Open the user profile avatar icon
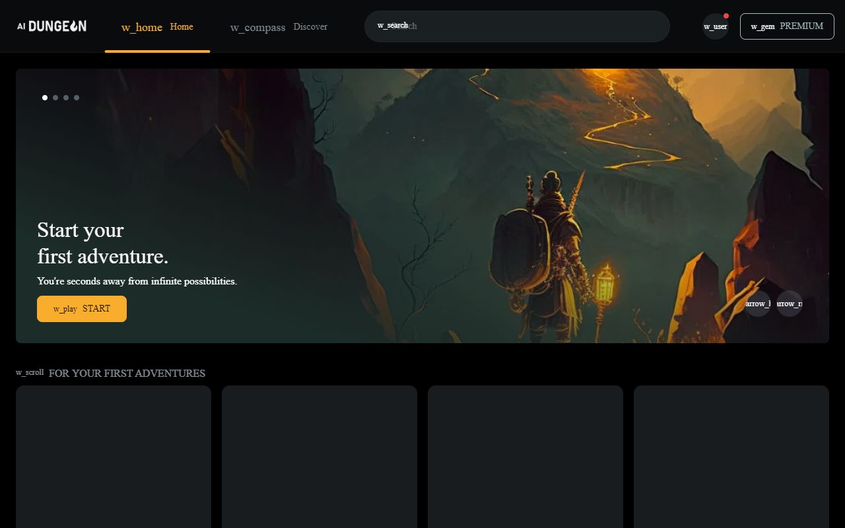The image size is (845, 528). tap(715, 26)
